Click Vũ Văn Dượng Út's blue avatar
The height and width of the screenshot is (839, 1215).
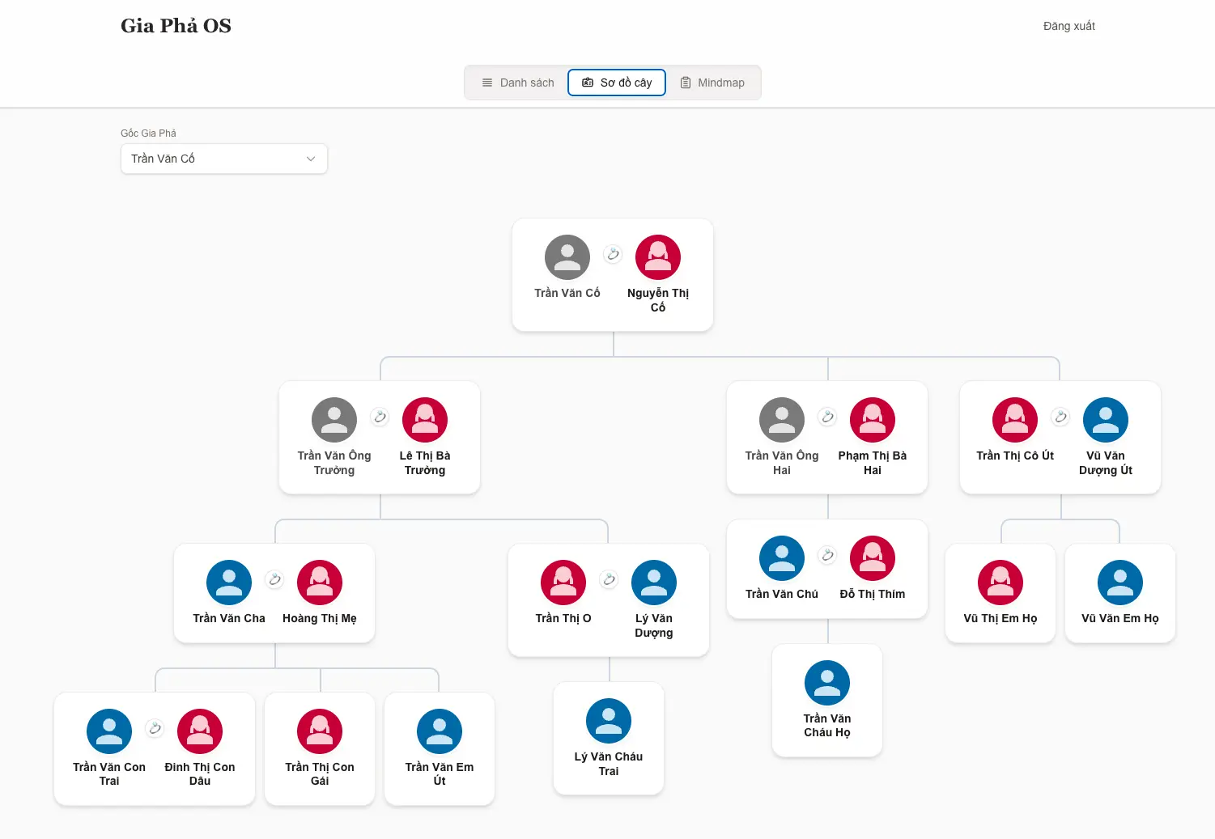[x=1105, y=420]
